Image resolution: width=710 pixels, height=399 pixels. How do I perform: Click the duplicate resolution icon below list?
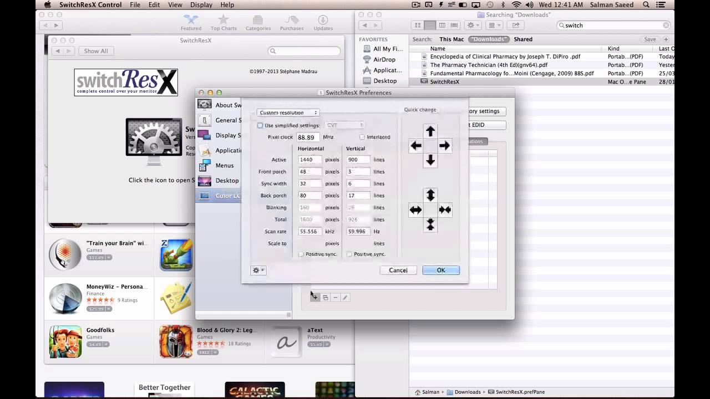(325, 298)
